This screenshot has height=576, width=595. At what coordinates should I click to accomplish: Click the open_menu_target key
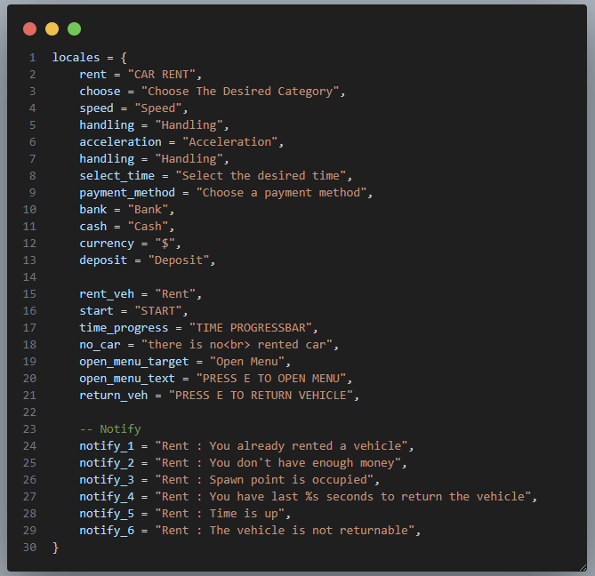(x=134, y=362)
